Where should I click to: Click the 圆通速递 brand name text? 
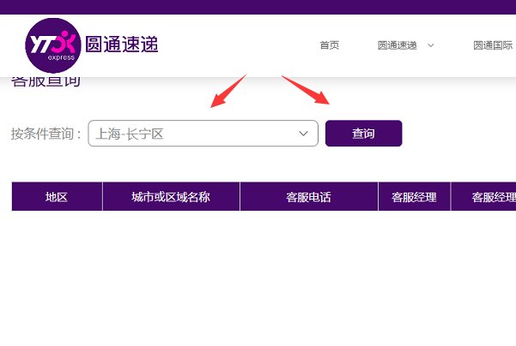(122, 45)
